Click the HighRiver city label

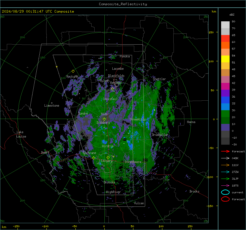(x=113, y=192)
